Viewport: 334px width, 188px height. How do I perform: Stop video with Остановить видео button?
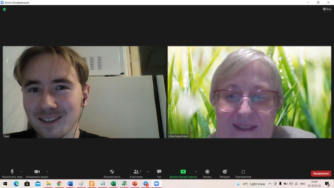[x=37, y=173]
